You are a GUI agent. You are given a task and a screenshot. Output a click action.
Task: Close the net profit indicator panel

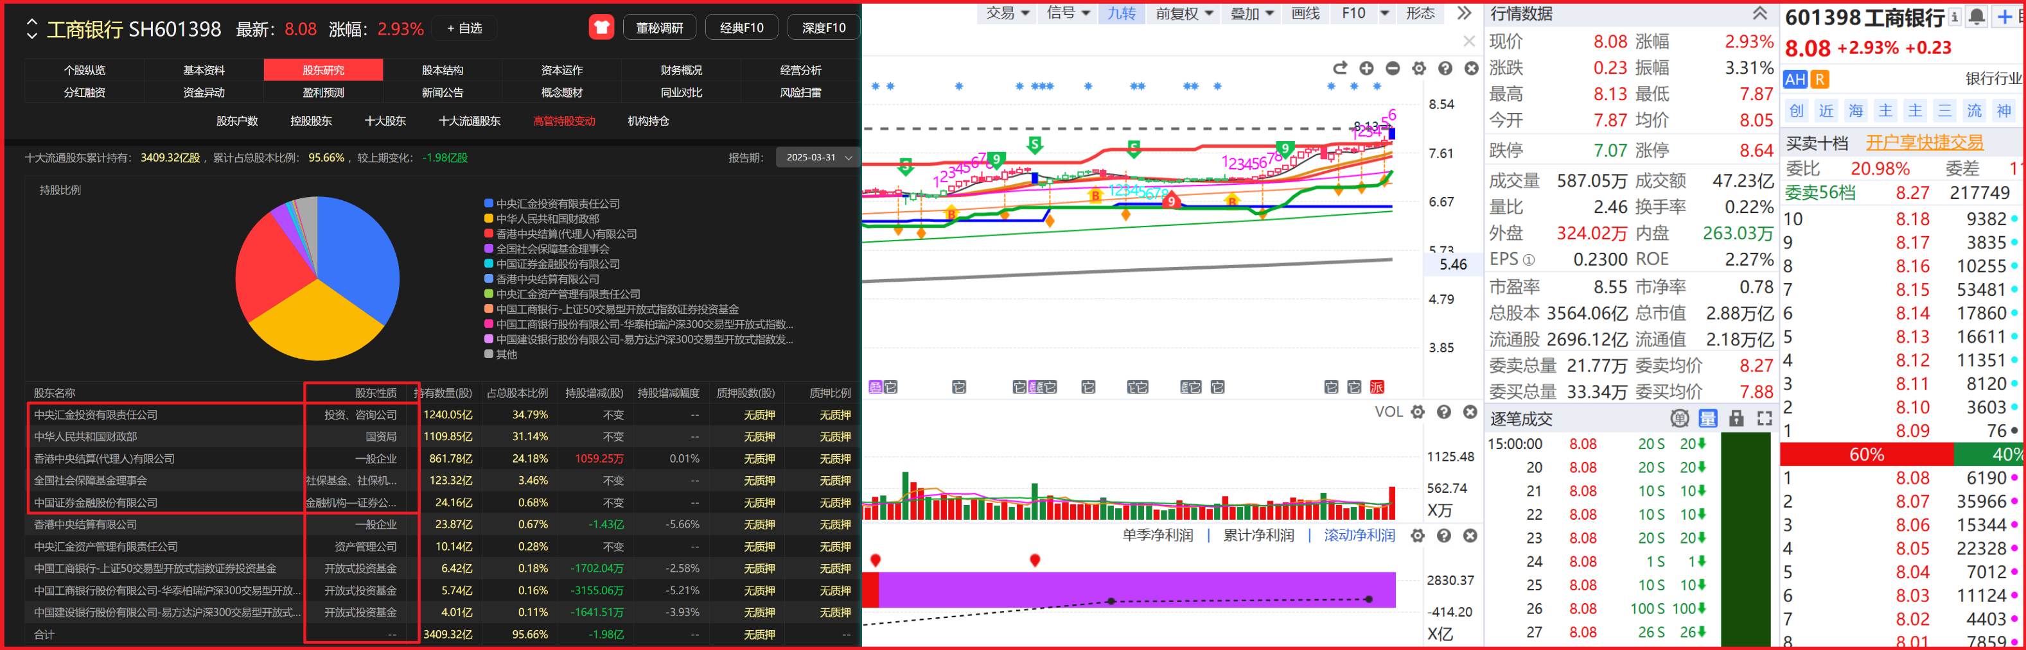pyautogui.click(x=1470, y=535)
